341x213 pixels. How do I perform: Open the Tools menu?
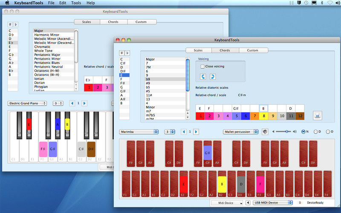(76, 3)
